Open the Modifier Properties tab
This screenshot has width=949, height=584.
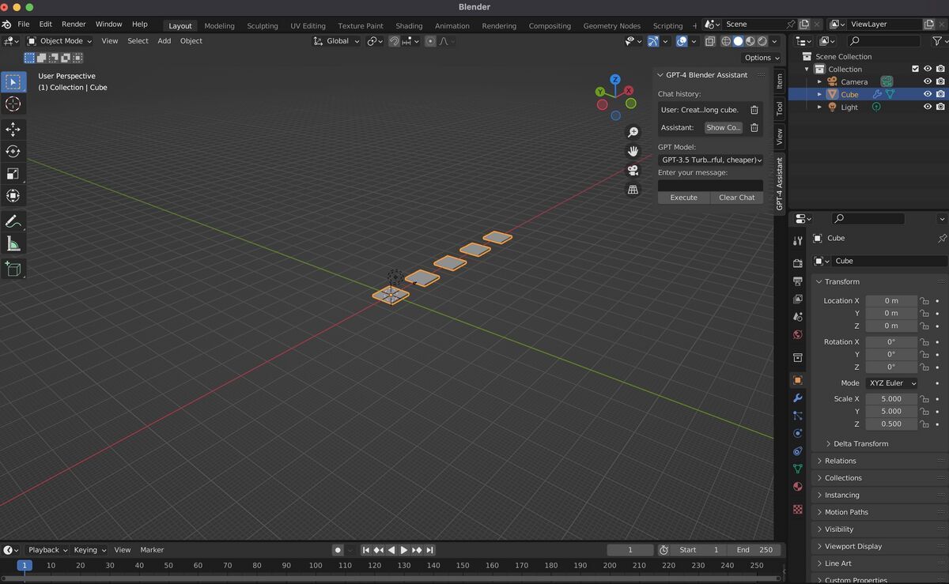point(797,397)
